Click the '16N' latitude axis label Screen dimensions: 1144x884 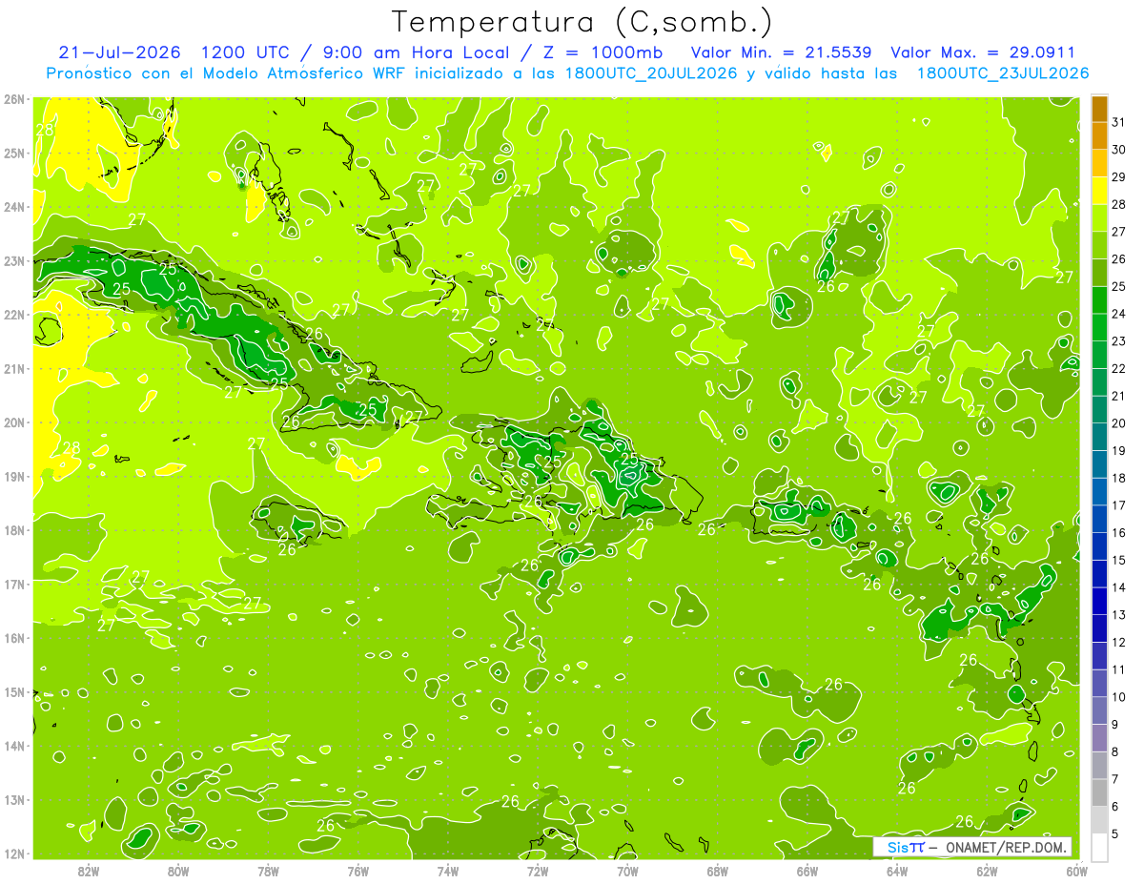coord(14,638)
